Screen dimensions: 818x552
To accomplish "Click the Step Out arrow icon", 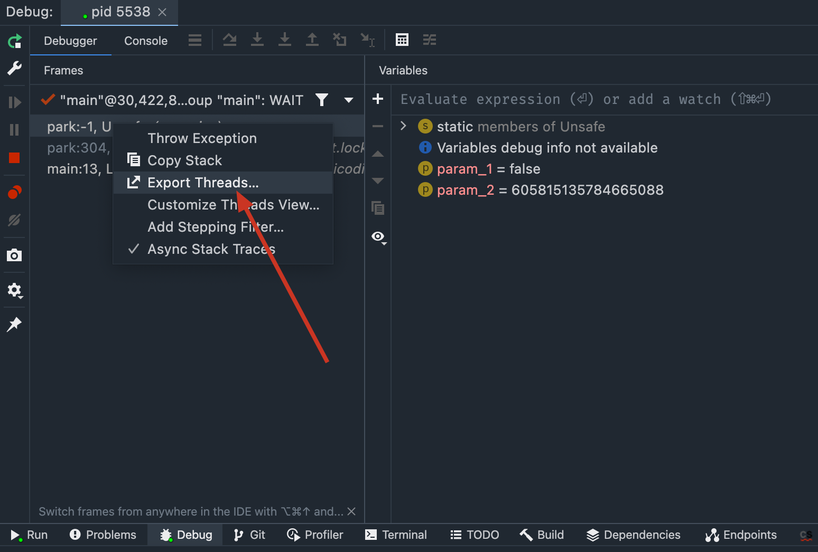I will (x=312, y=40).
